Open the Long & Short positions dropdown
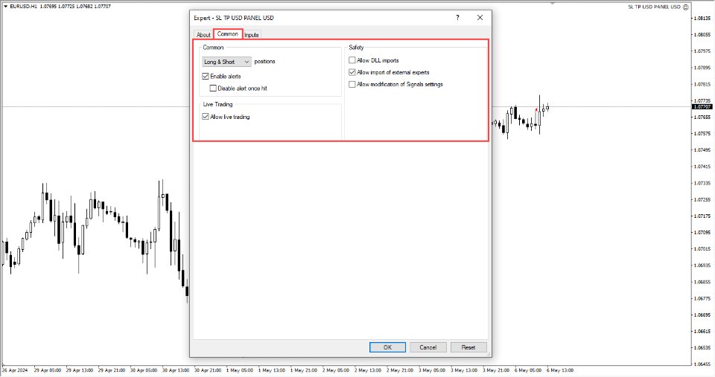The width and height of the screenshot is (715, 377). coord(226,62)
